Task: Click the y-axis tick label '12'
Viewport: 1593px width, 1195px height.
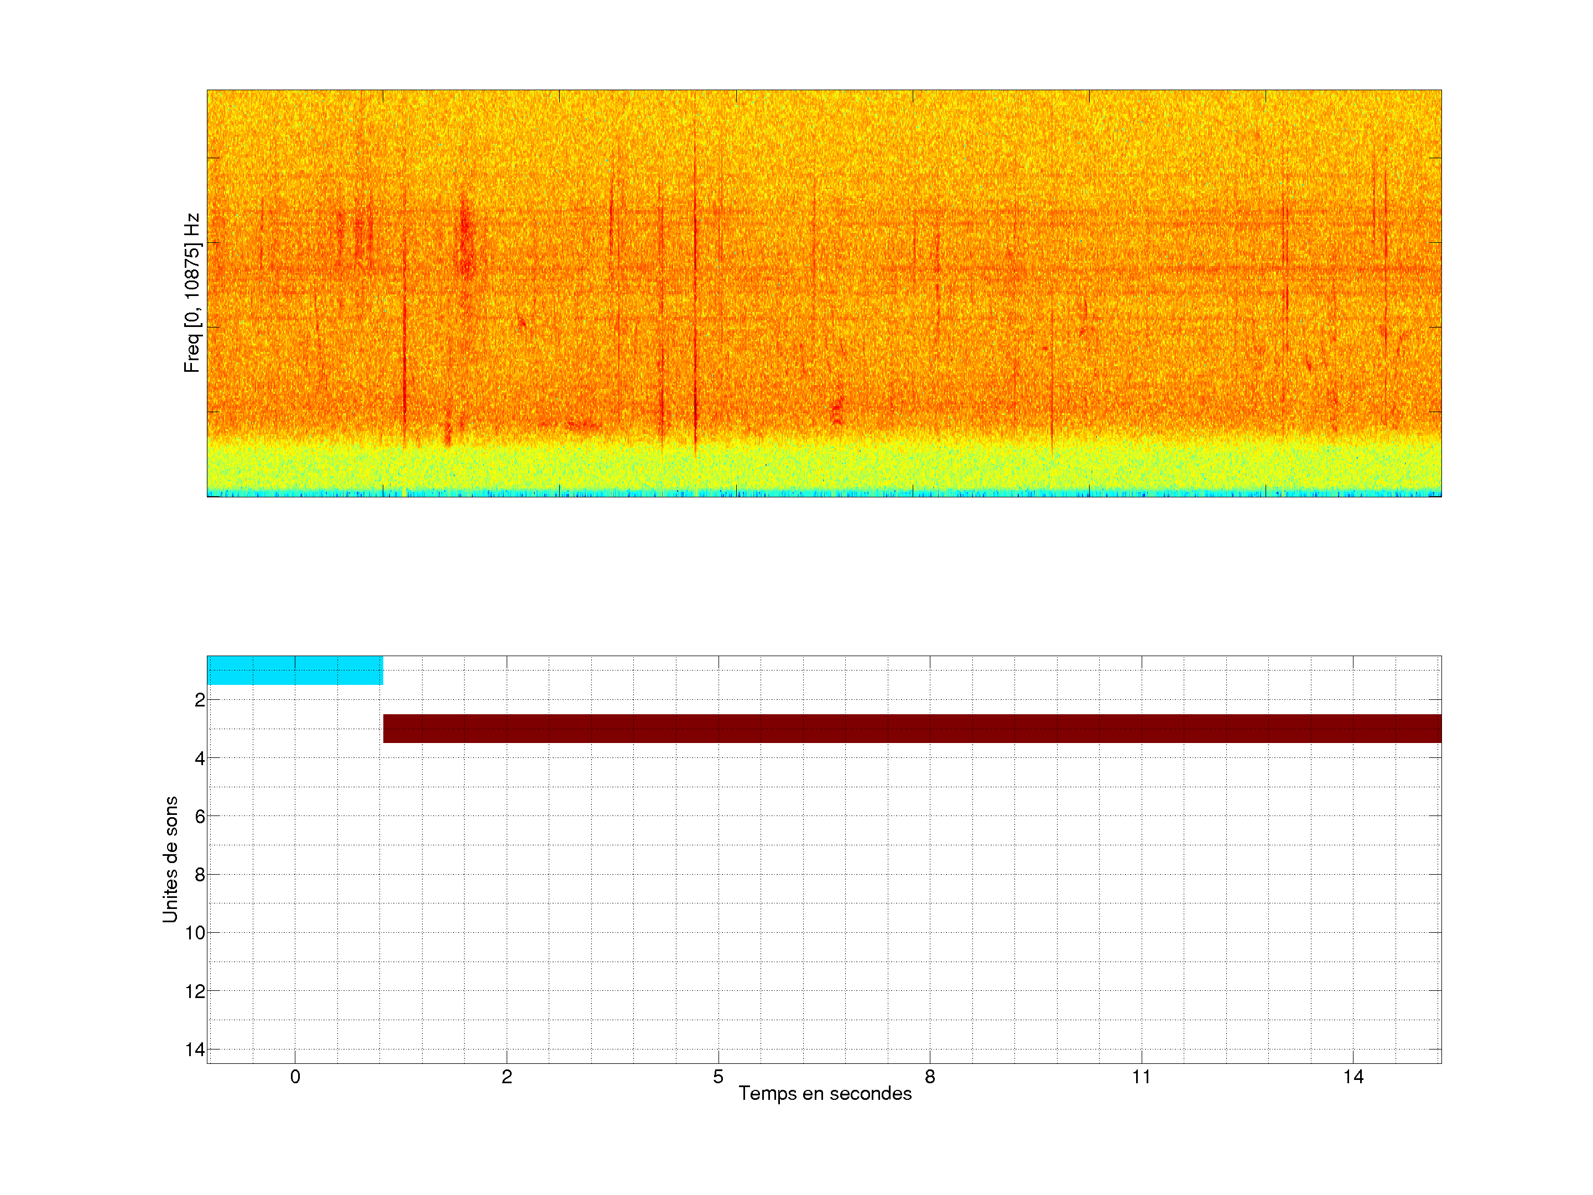Action: click(195, 991)
